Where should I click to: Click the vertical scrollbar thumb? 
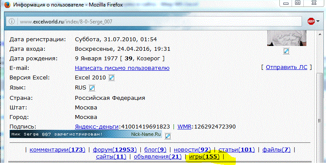(320, 120)
